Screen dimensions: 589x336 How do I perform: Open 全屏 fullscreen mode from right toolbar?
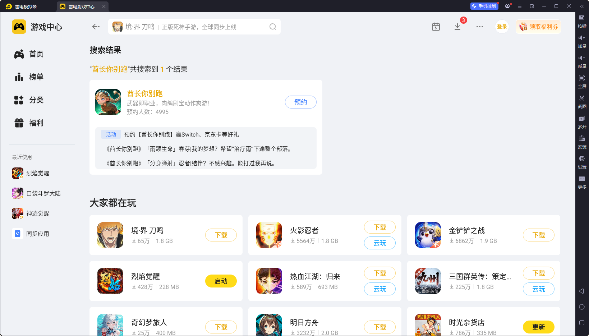pyautogui.click(x=582, y=82)
